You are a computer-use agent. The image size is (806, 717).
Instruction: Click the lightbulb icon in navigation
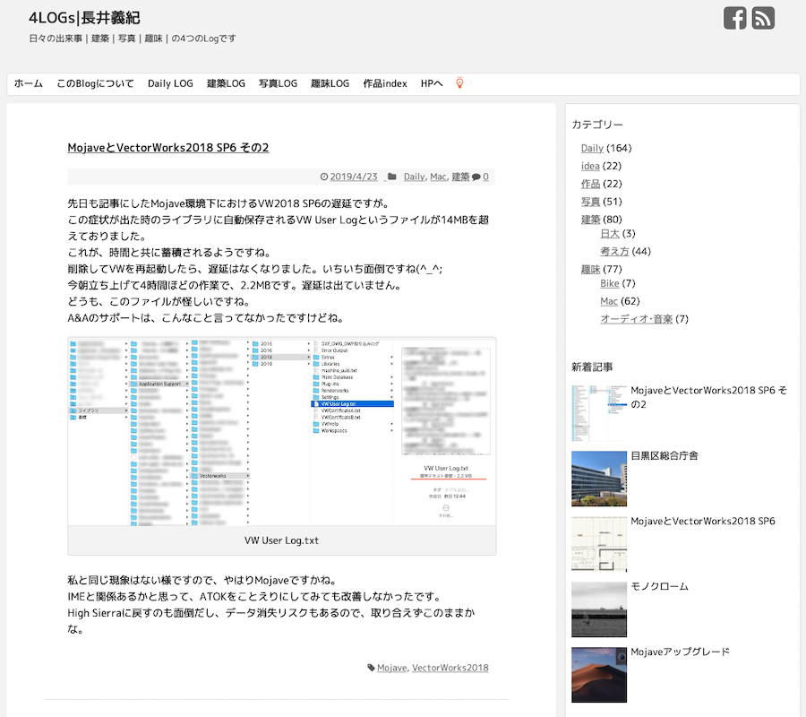point(459,82)
